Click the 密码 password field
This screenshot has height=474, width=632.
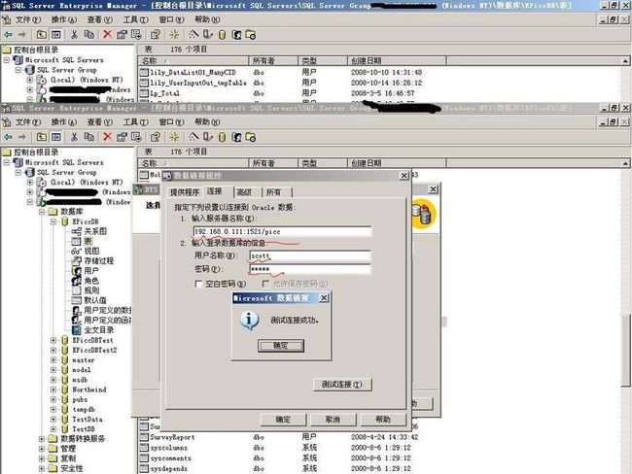[310, 269]
